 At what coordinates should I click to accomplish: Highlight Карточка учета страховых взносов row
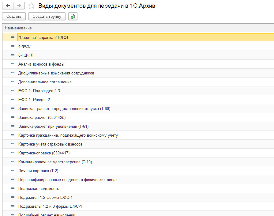click(50, 144)
